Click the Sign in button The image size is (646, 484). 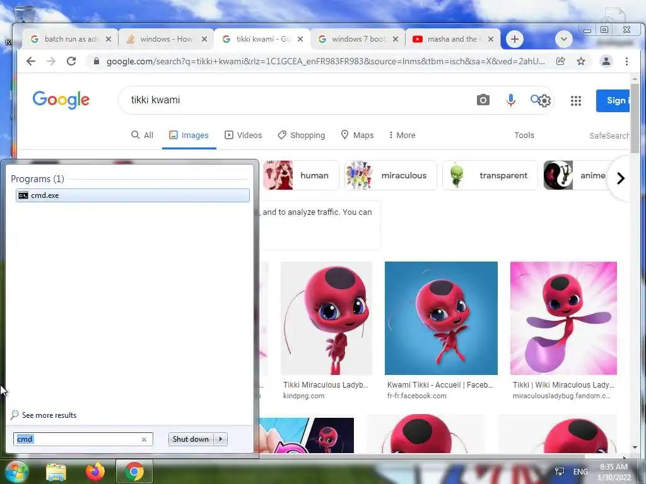[x=613, y=100]
